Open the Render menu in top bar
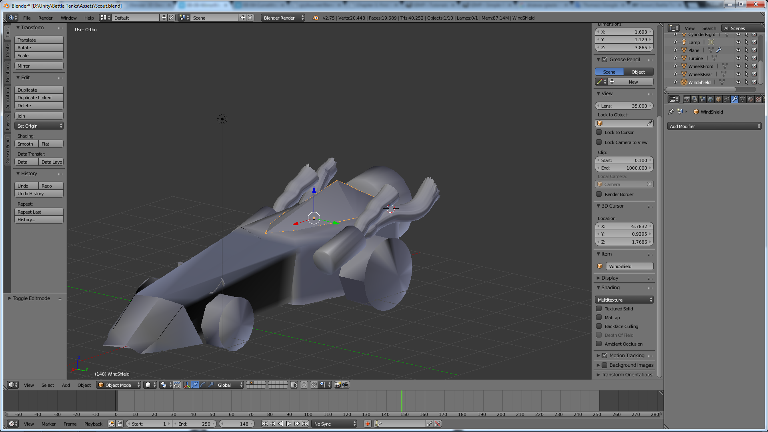768x432 pixels. coord(45,18)
